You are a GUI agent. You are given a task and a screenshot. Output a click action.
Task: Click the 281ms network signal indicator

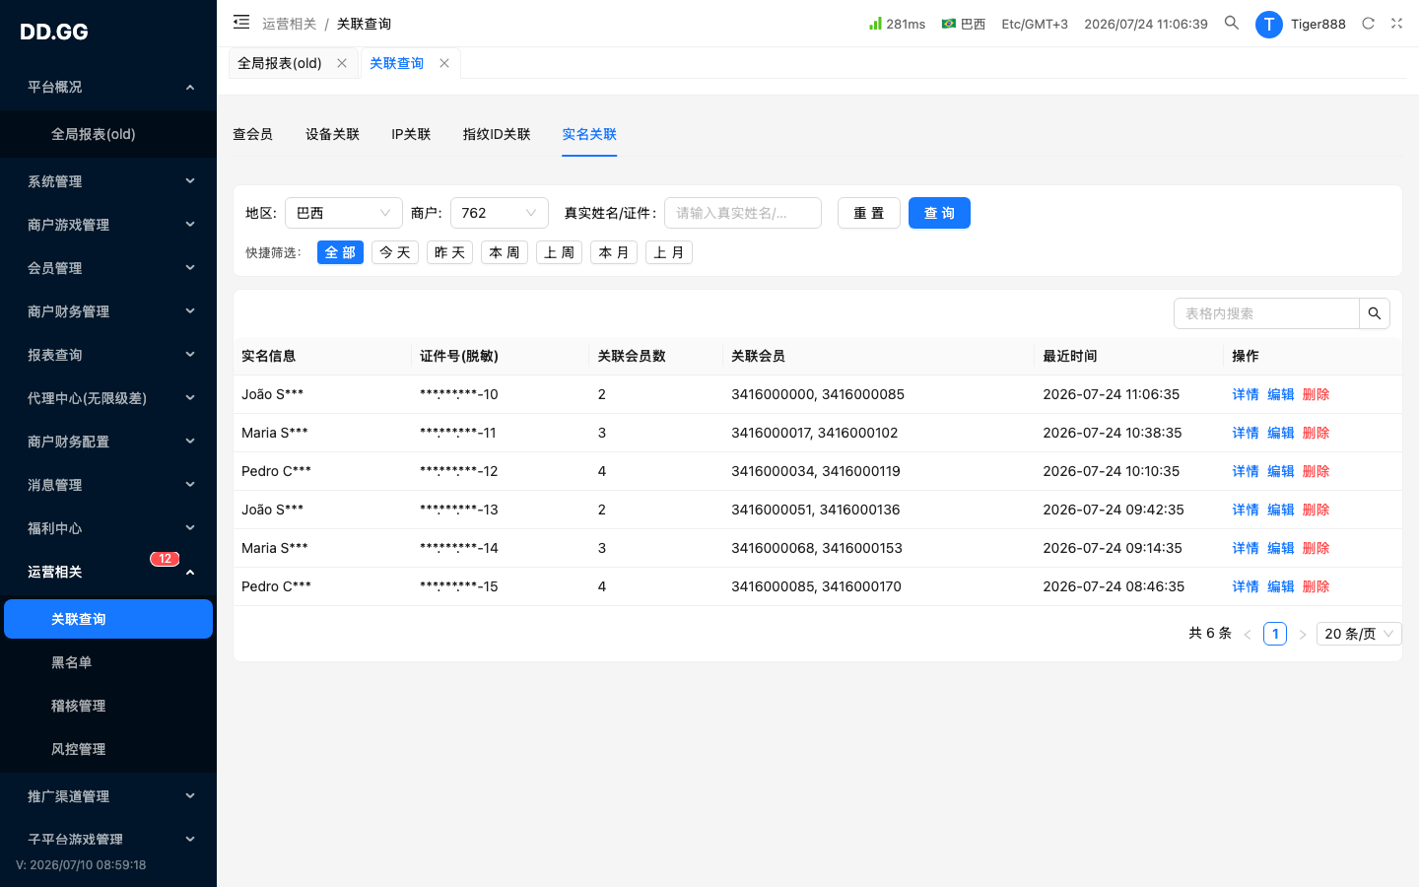(x=897, y=24)
